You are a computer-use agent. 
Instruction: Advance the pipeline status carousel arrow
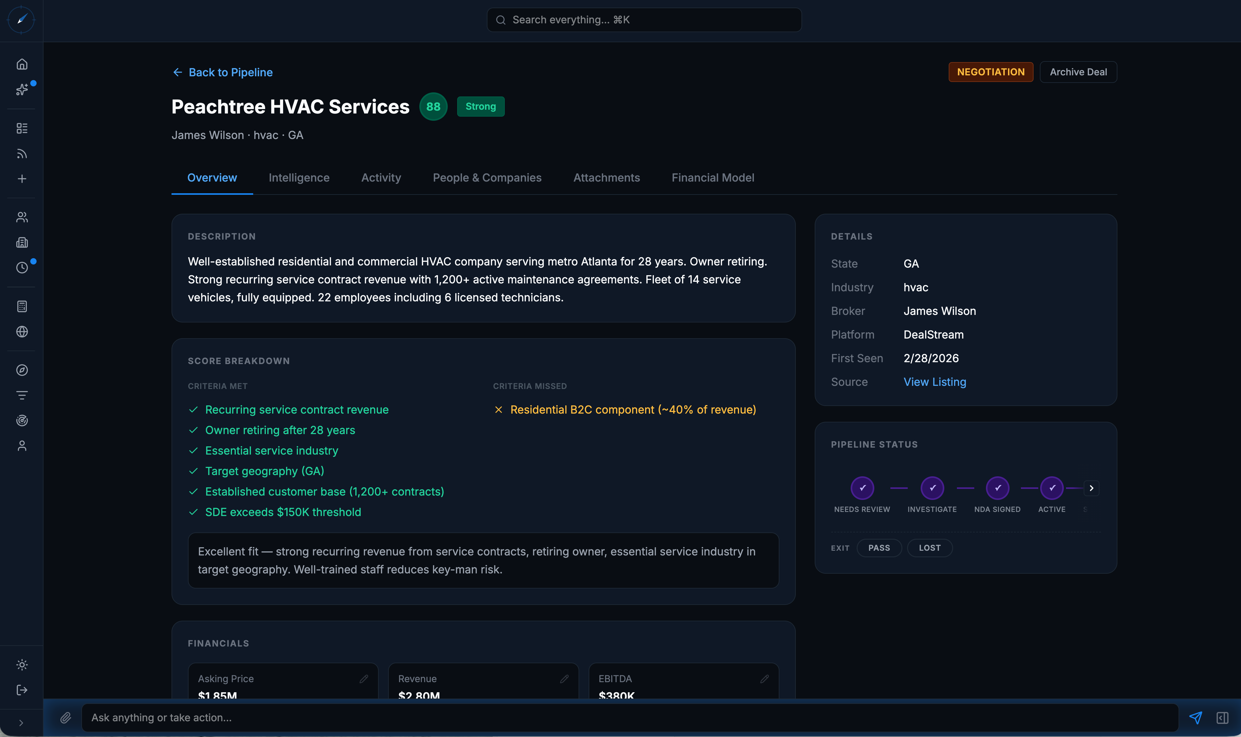point(1091,488)
